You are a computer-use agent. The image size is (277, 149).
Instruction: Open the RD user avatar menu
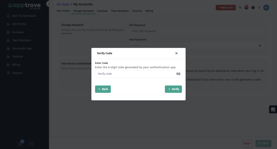(266, 8)
